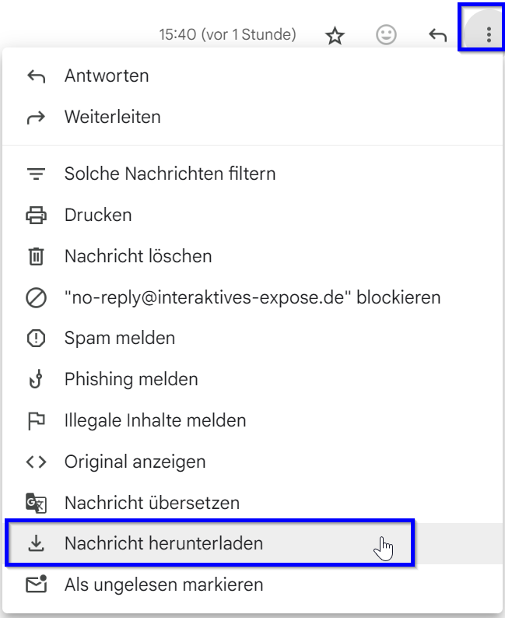Select Nachricht löschen
This screenshot has height=618, width=505.
point(138,256)
